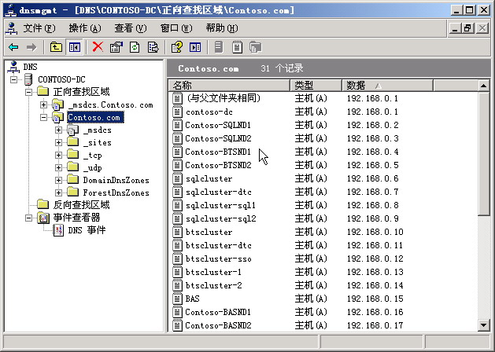Sort by the 数据 column header
Viewport: 495px width, 352px height.
pyautogui.click(x=387, y=86)
